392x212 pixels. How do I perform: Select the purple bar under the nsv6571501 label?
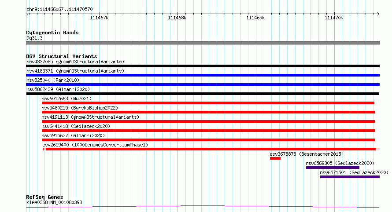(x=350, y=177)
